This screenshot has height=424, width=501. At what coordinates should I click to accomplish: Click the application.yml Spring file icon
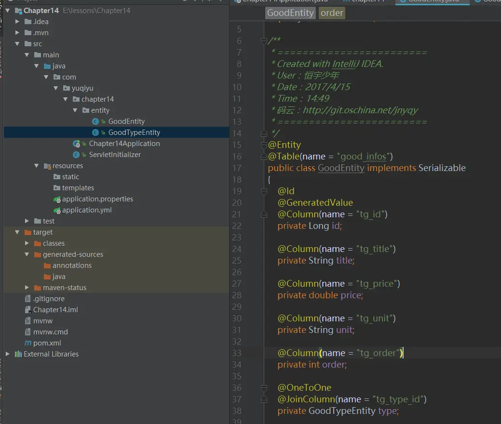click(57, 211)
